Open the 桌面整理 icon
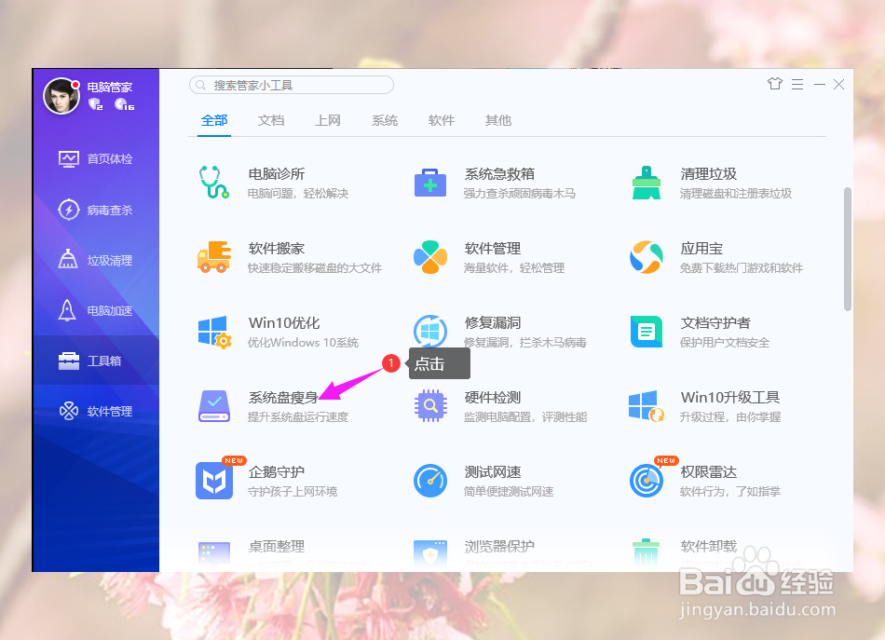The image size is (885, 640). (x=214, y=553)
